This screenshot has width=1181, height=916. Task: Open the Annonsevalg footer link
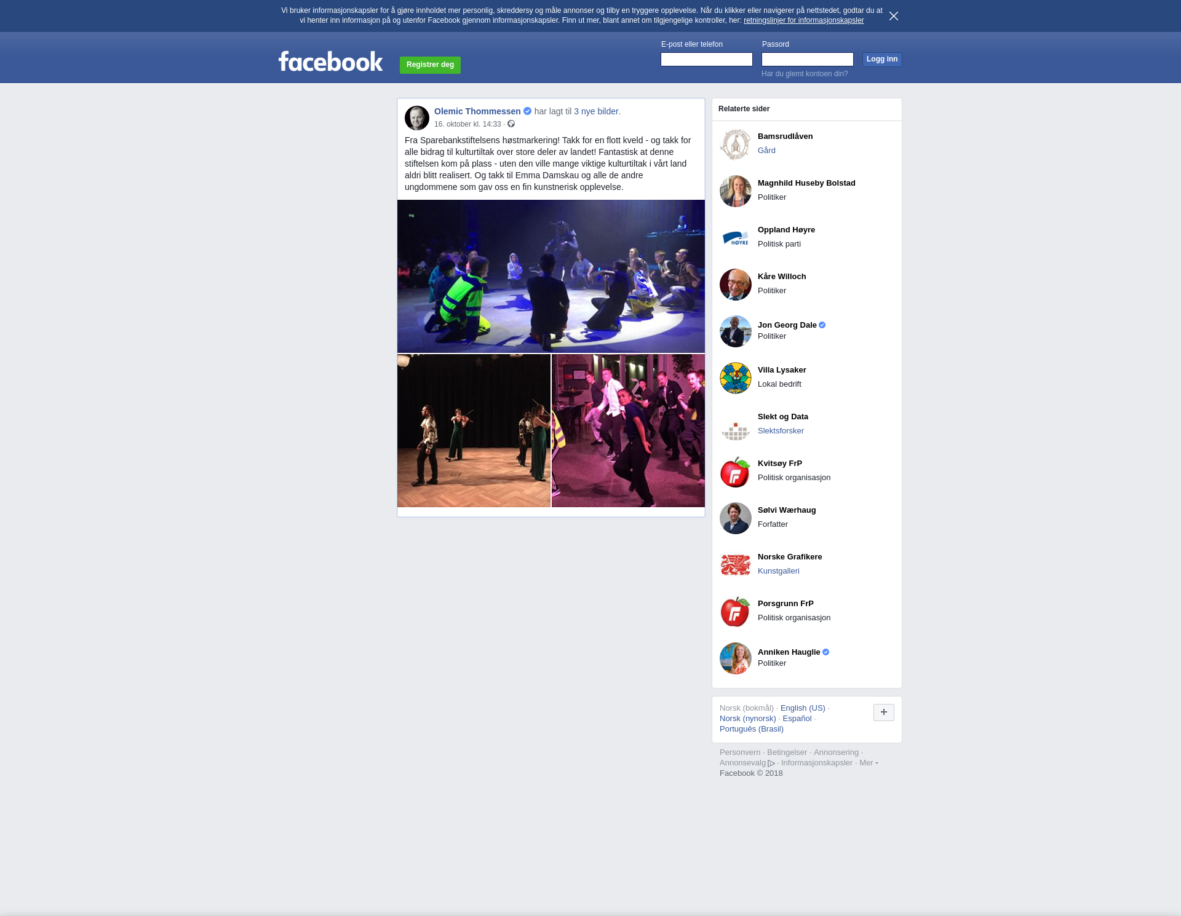coord(742,763)
